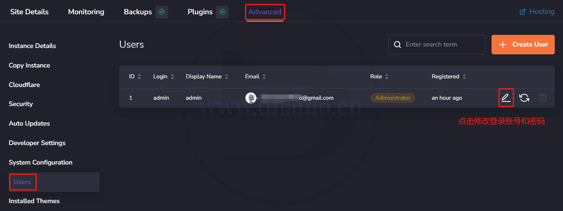Screen dimensions: 563x211
Task: Edit the admin user with pencil icon
Action: [506, 98]
